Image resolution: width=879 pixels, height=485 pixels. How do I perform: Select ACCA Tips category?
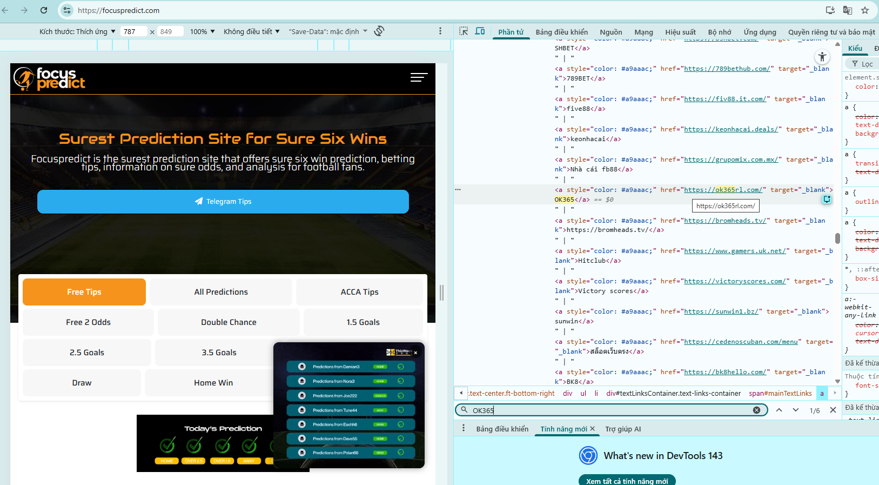[359, 292]
